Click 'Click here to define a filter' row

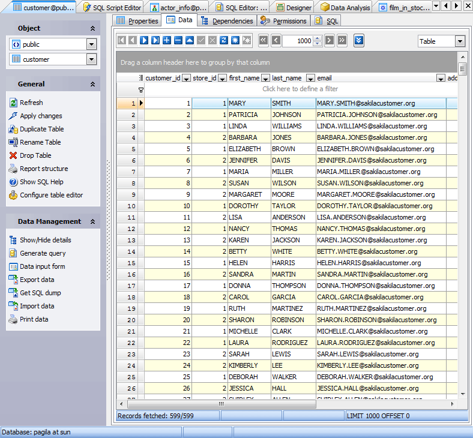(x=300, y=89)
